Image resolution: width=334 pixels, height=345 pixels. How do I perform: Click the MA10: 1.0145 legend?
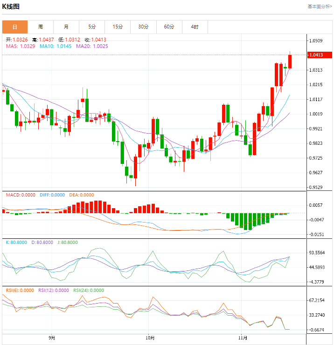pyautogui.click(x=56, y=46)
